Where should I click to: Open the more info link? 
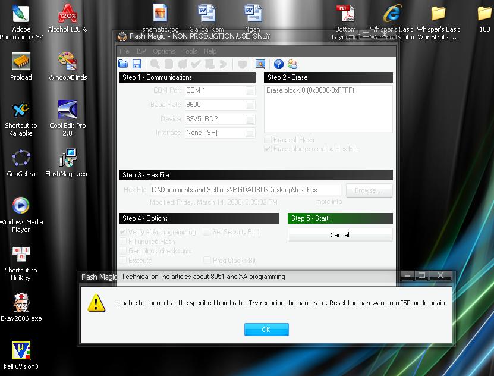tap(329, 202)
